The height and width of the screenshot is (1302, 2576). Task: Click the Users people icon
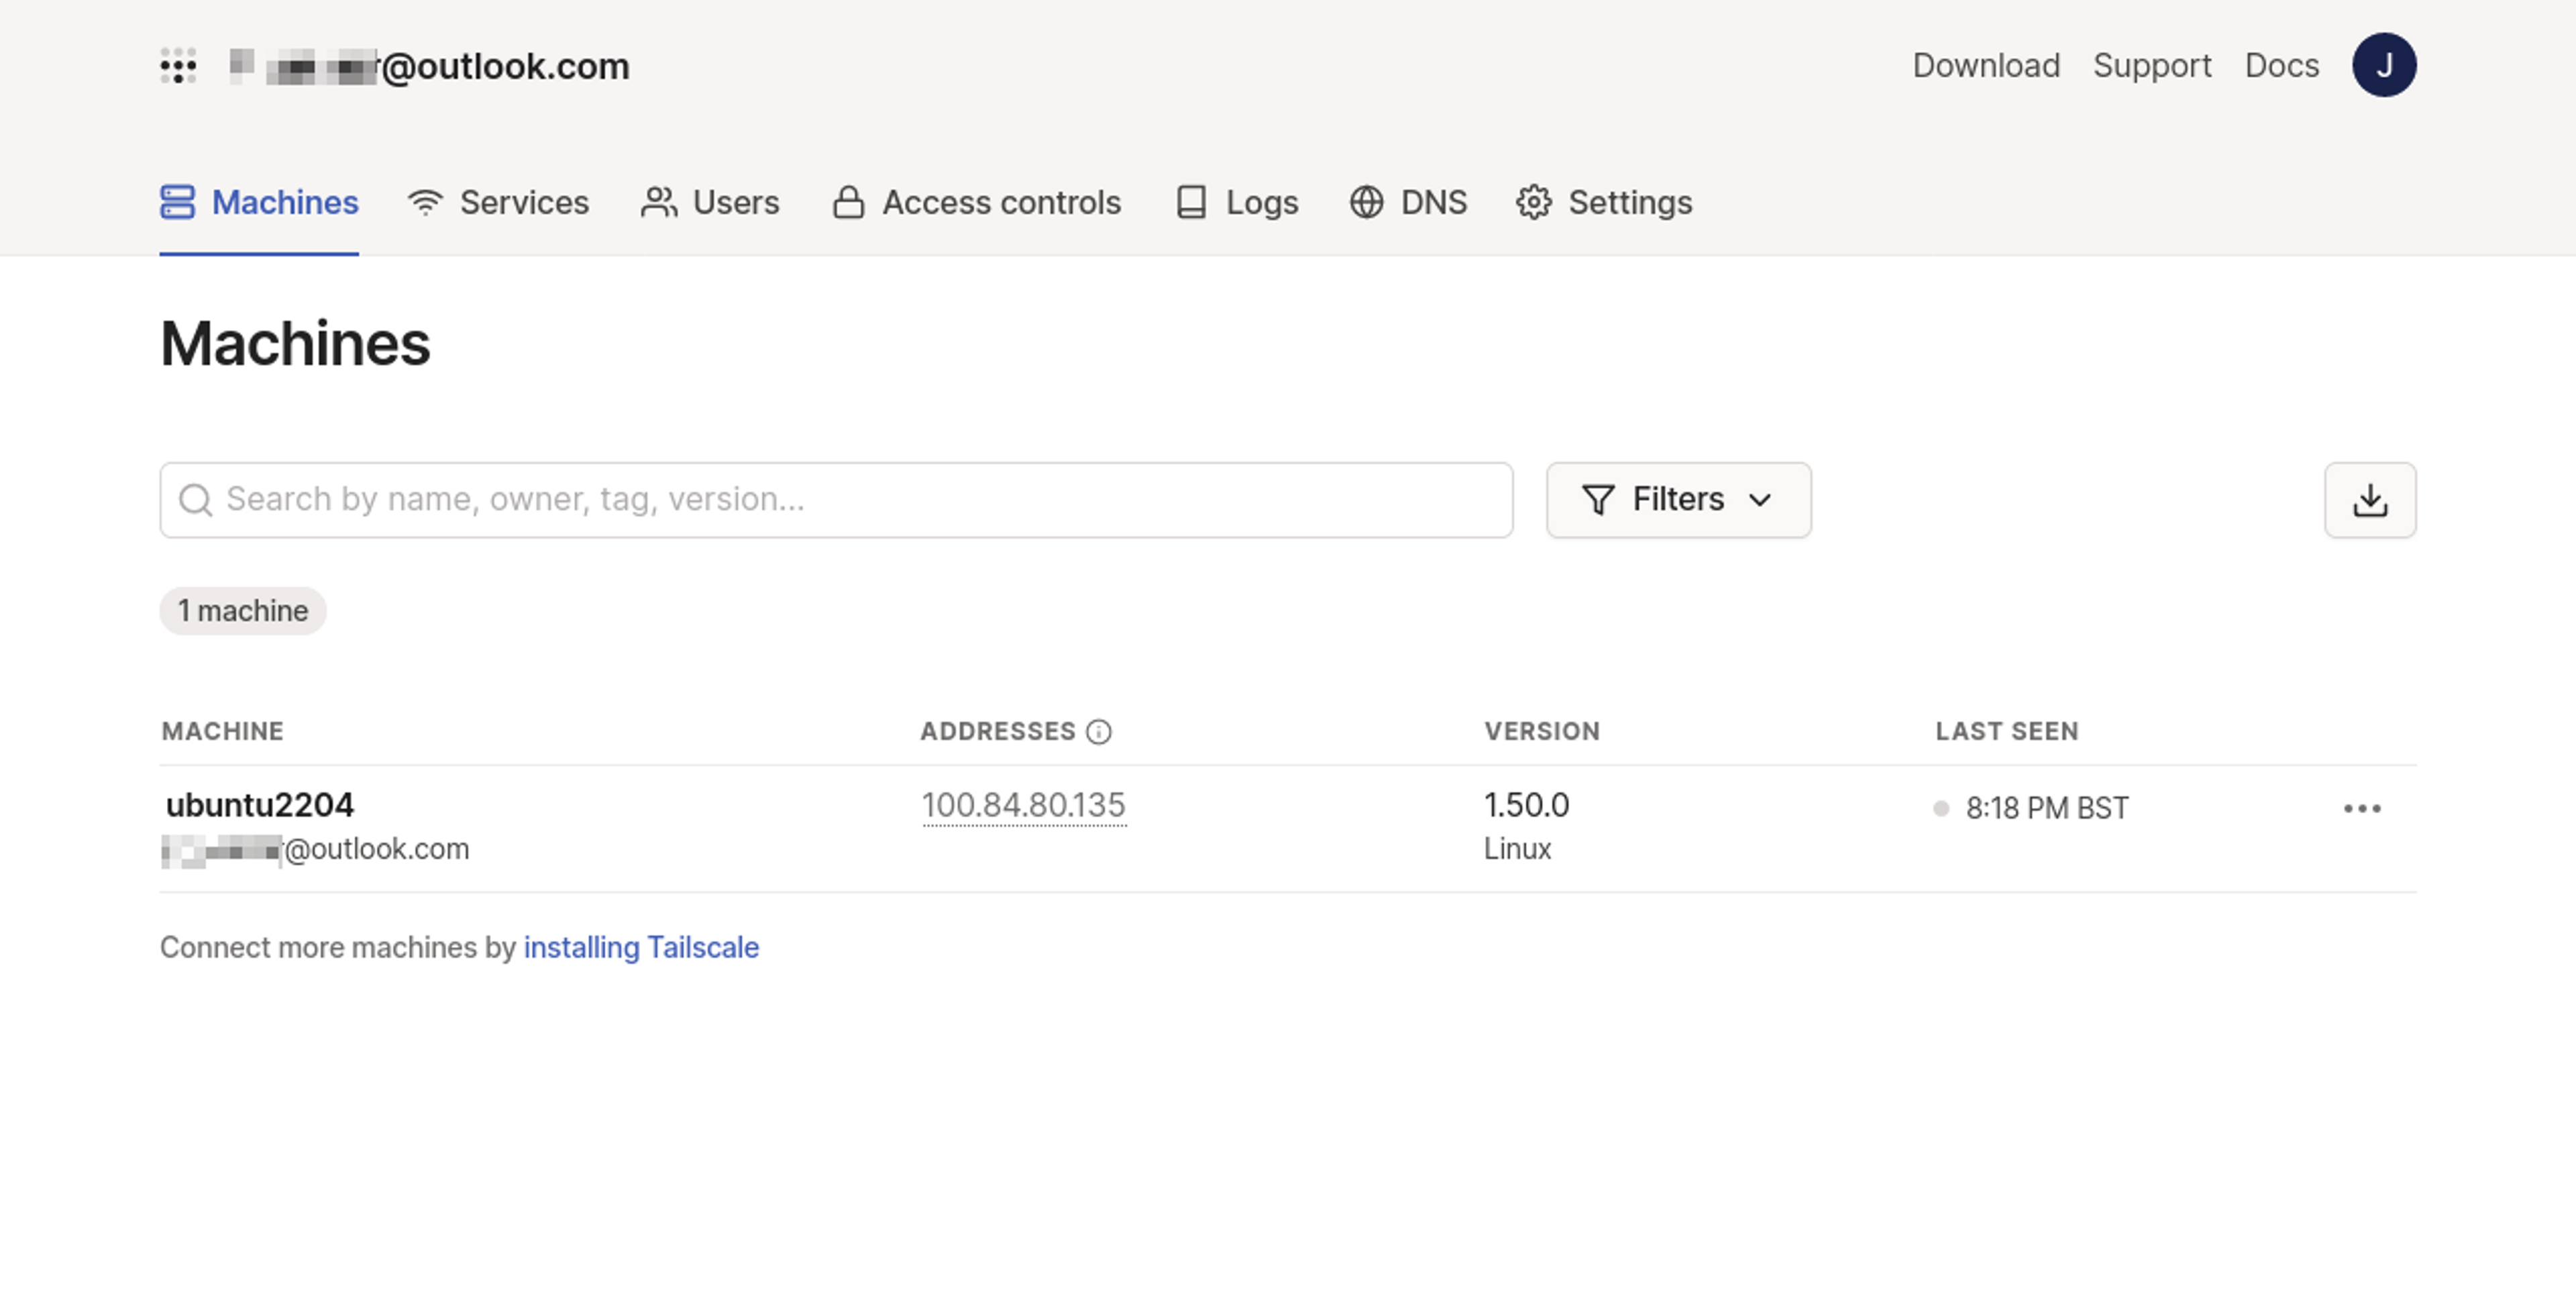[659, 202]
